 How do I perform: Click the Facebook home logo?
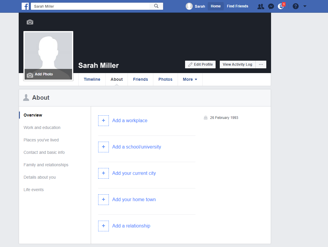(x=25, y=6)
